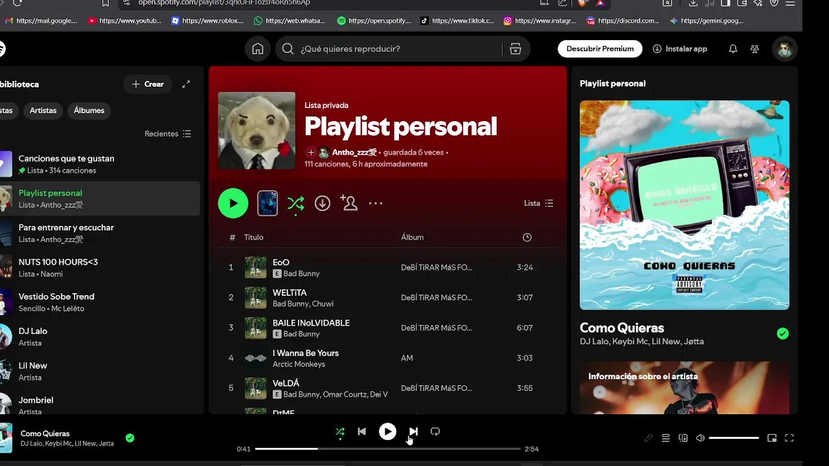Skip to next track
The height and width of the screenshot is (466, 829).
[413, 432]
